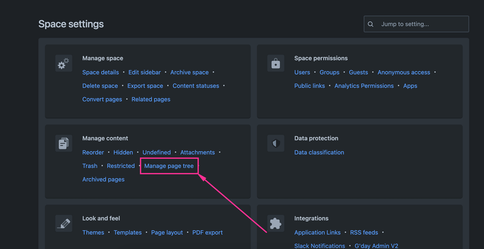The width and height of the screenshot is (484, 249).
Task: Open Application Links integration
Action: [317, 233]
